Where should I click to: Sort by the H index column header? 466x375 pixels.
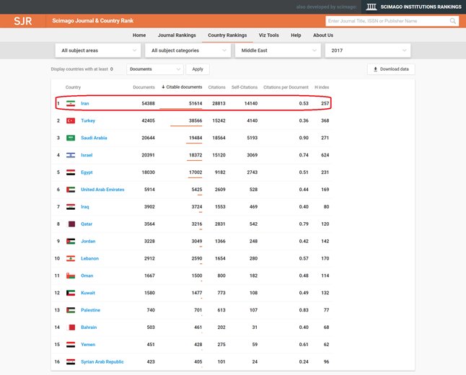click(322, 87)
